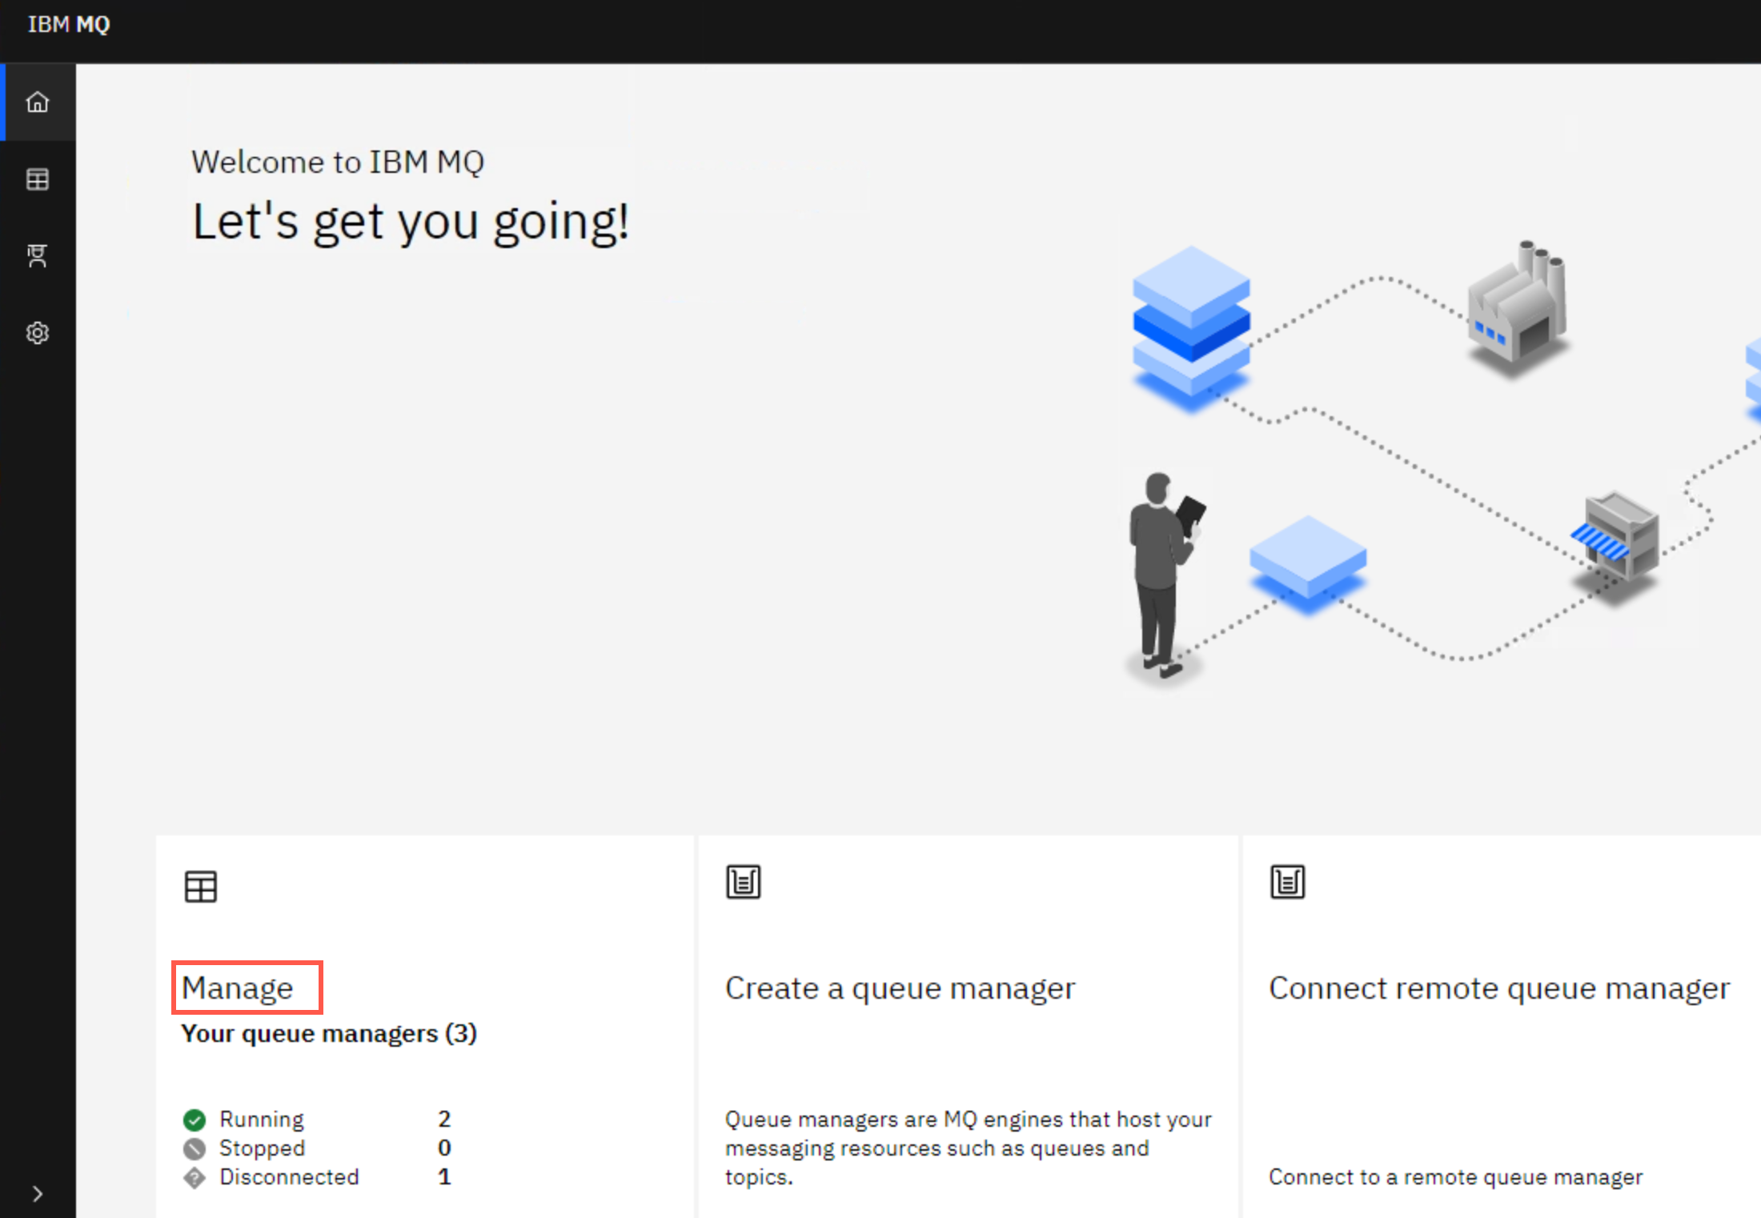Open the Manage table icon in sidebar

coord(38,179)
